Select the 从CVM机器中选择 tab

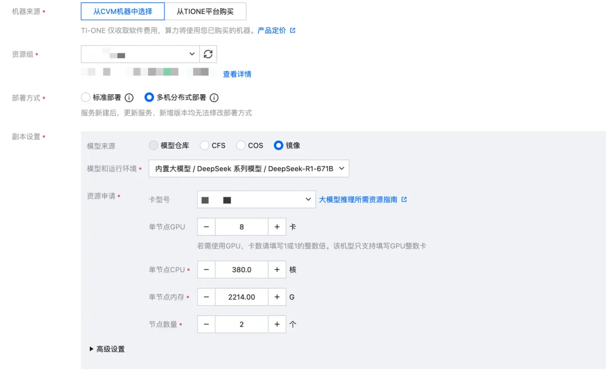(123, 11)
